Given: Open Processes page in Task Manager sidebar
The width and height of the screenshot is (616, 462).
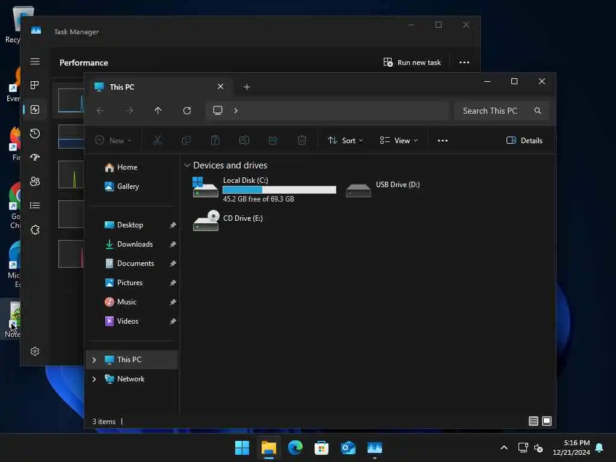Looking at the screenshot, I should [x=34, y=85].
